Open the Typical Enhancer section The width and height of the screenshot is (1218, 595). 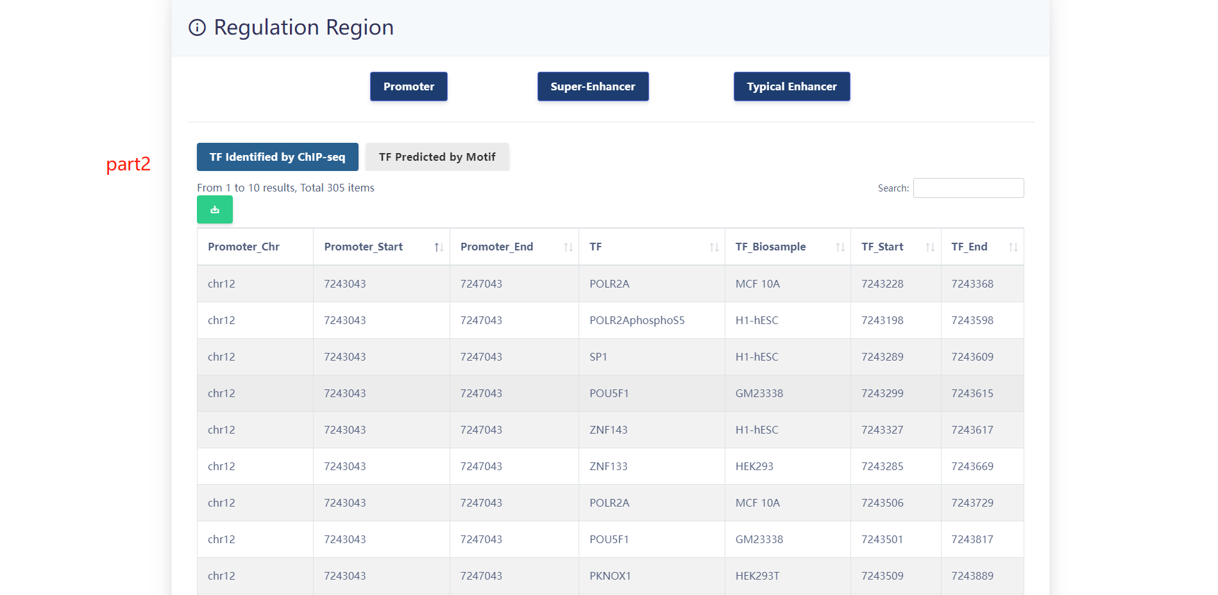(x=791, y=86)
